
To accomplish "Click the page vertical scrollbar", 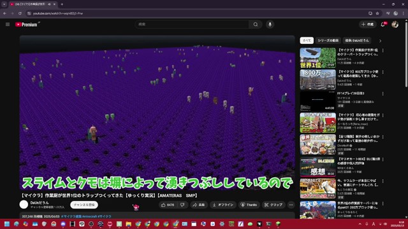I will point(406,55).
